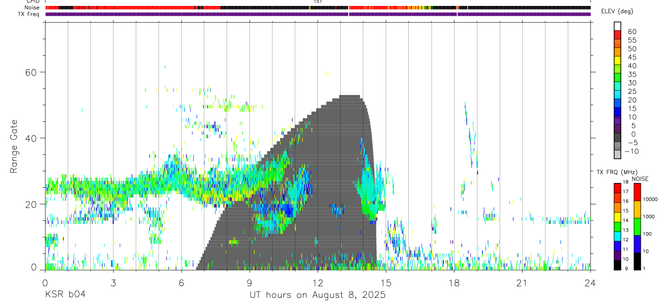Click x-axis tick label '12'
The image size is (664, 306).
coord(317,283)
